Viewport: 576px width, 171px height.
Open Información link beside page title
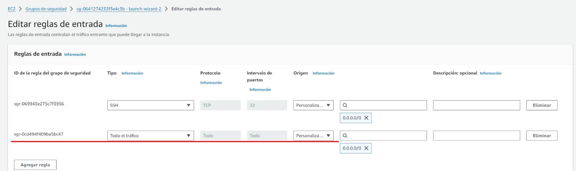click(116, 26)
